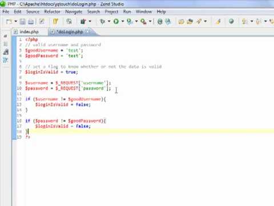Screen dimensions: 274x206
Task: Open the Profile dropdown arrow
Action: pos(136,21)
